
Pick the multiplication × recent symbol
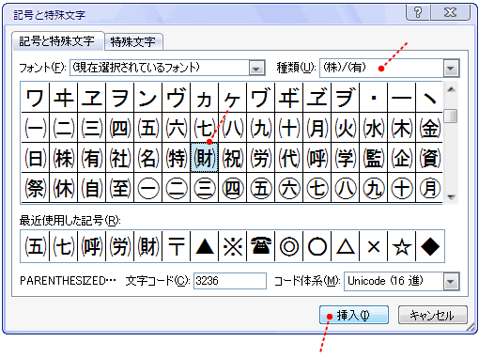click(x=374, y=246)
